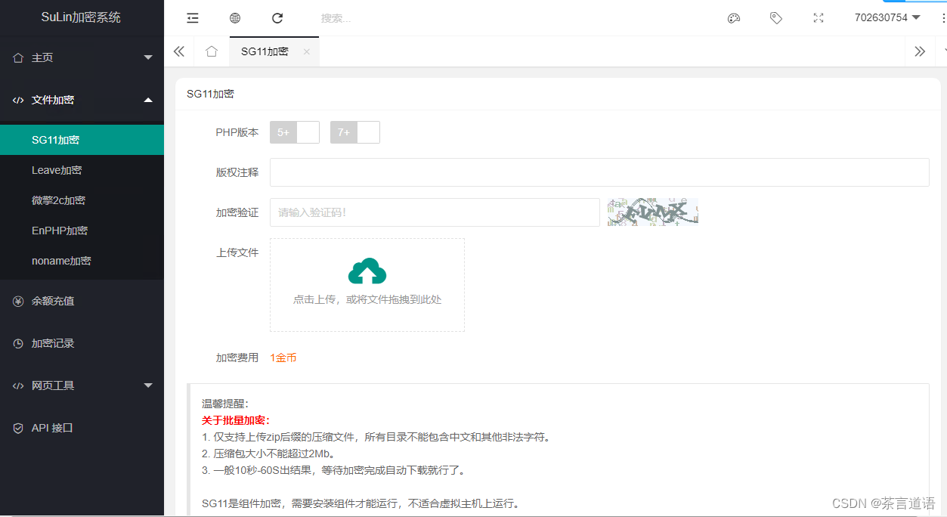947x517 pixels.
Task: Click the 网页工具 code icon
Action: 19,385
